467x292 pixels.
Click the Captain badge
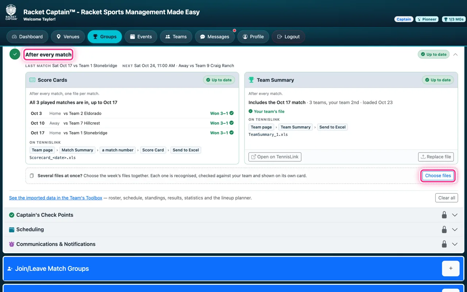pyautogui.click(x=404, y=19)
